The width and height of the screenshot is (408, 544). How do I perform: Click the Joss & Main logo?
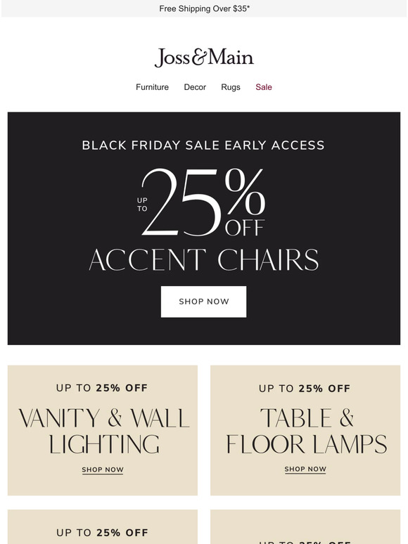pyautogui.click(x=204, y=57)
